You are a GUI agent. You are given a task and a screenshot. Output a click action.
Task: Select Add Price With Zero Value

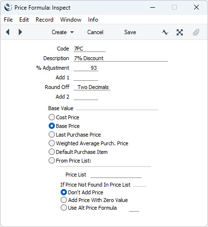click(x=64, y=200)
